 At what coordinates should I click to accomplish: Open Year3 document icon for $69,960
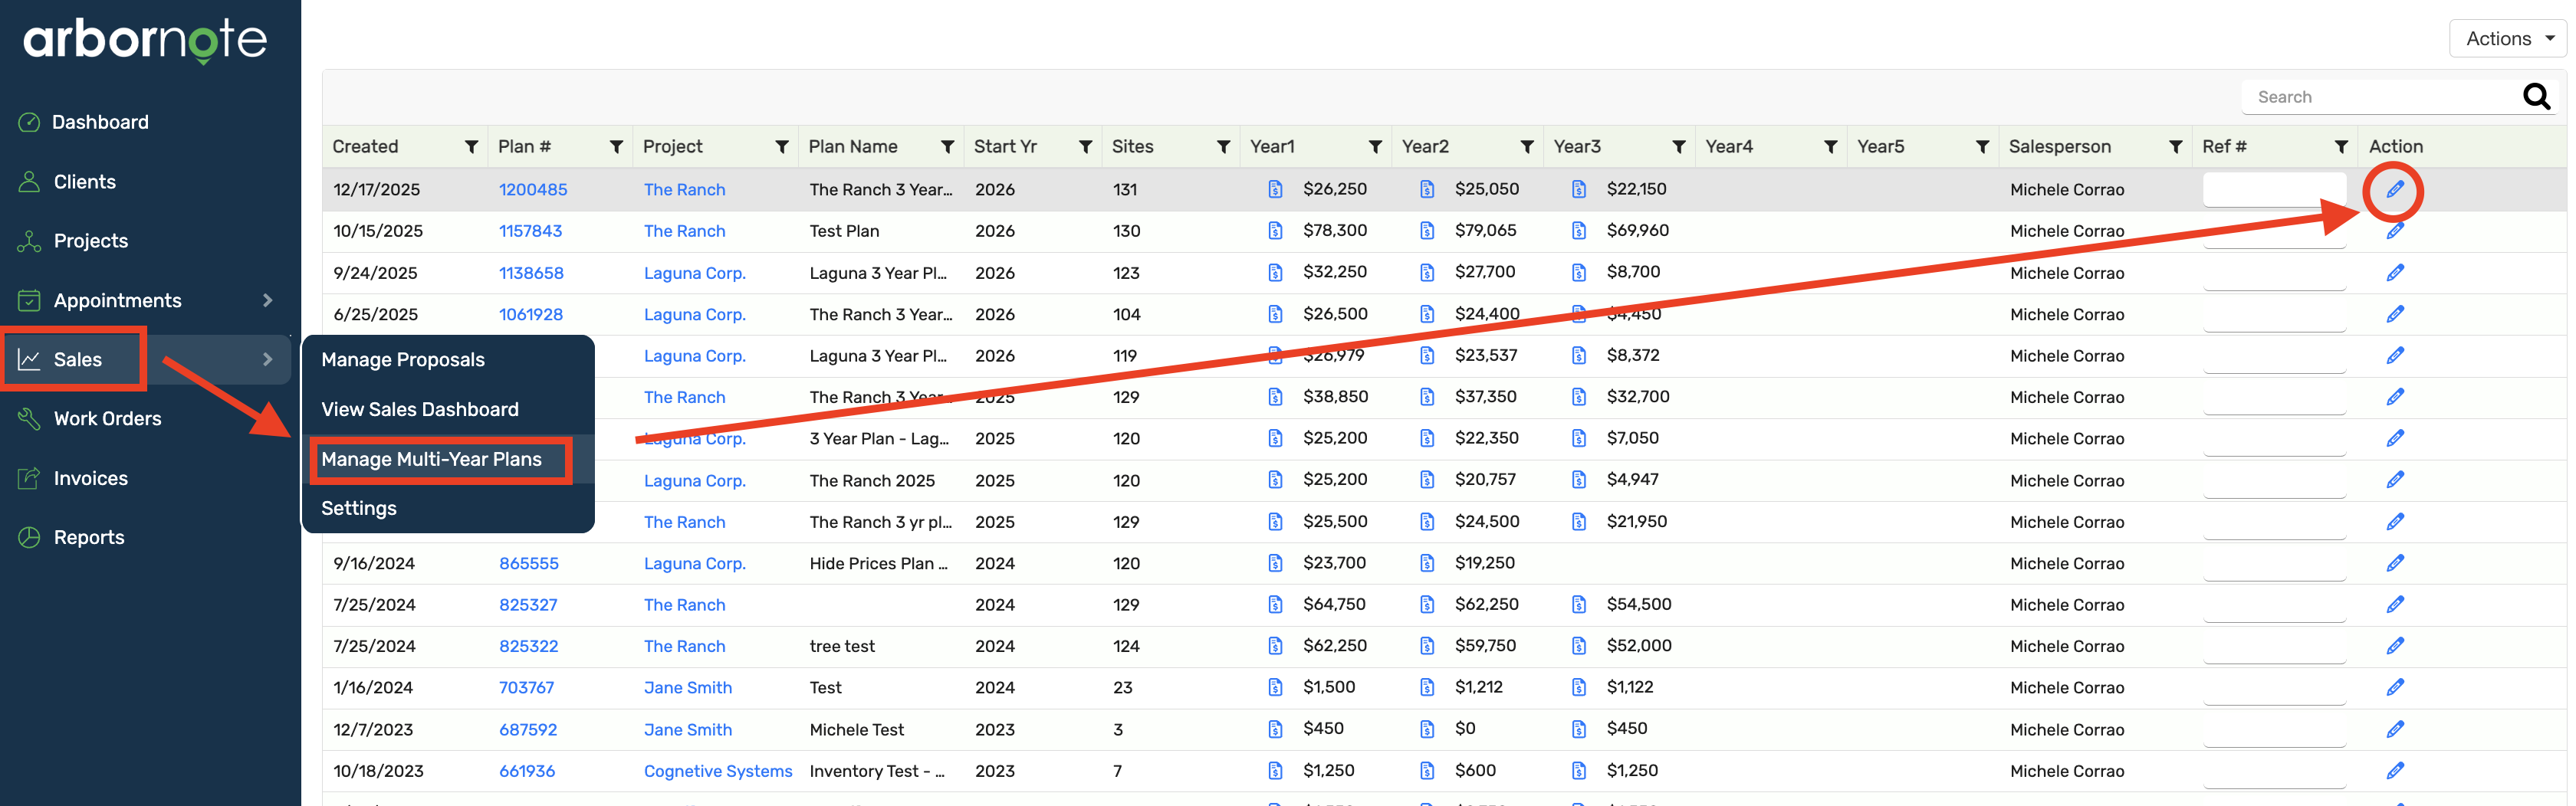click(x=1578, y=231)
